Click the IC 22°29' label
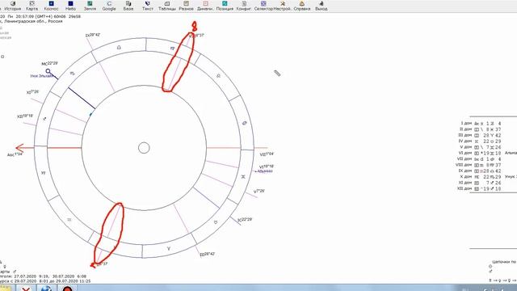Viewport: 517px width, 291px height. point(245,219)
